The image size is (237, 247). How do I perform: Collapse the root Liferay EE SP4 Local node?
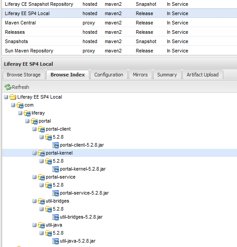(6, 97)
